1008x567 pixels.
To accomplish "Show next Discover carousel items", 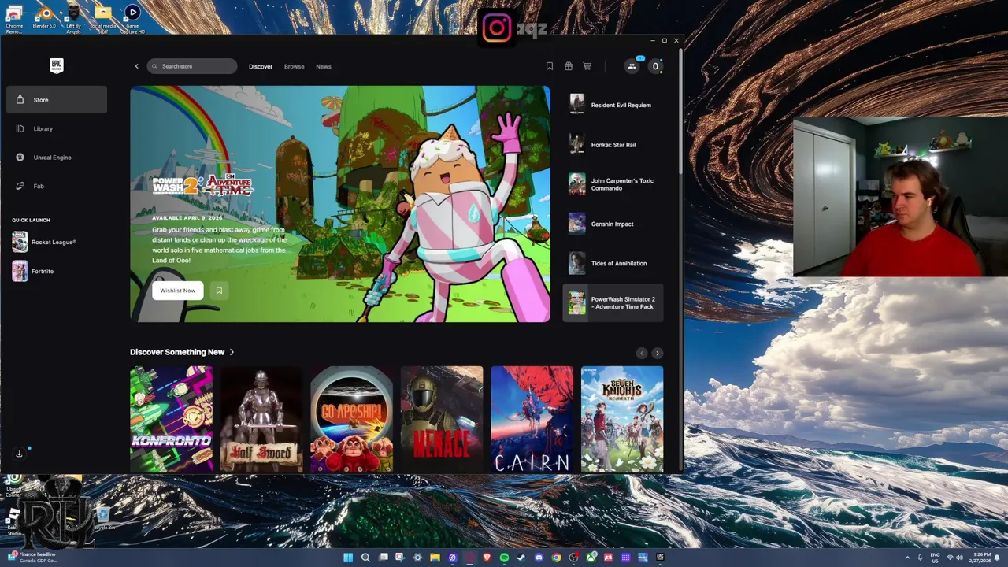I will pos(658,354).
